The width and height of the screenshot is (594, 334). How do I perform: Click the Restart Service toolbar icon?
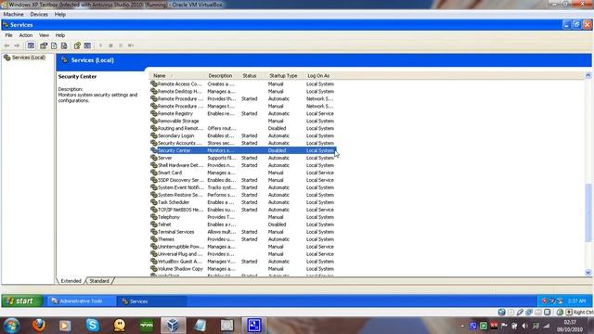coord(131,45)
